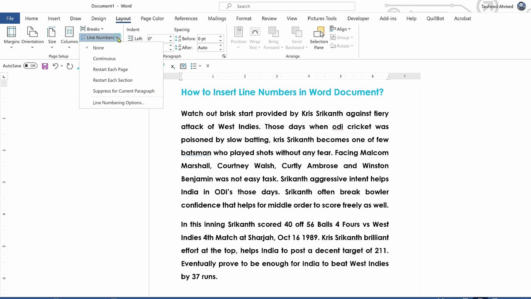Choose Continuous line numbering
531x299 pixels.
pyautogui.click(x=104, y=59)
